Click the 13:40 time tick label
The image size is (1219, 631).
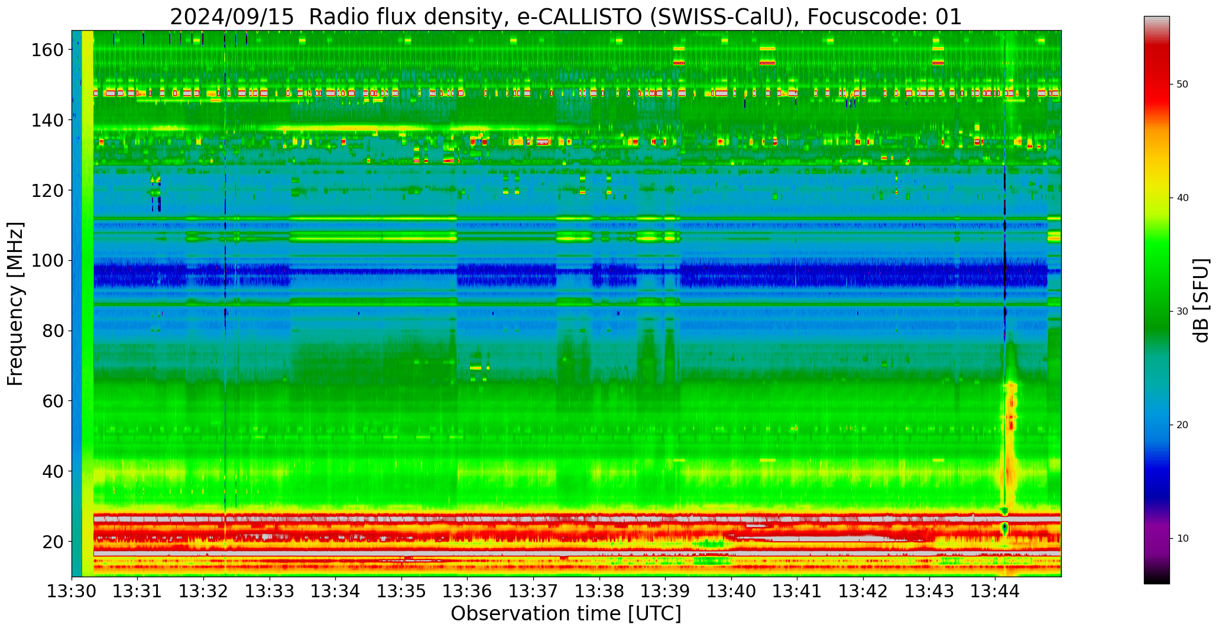(x=731, y=591)
